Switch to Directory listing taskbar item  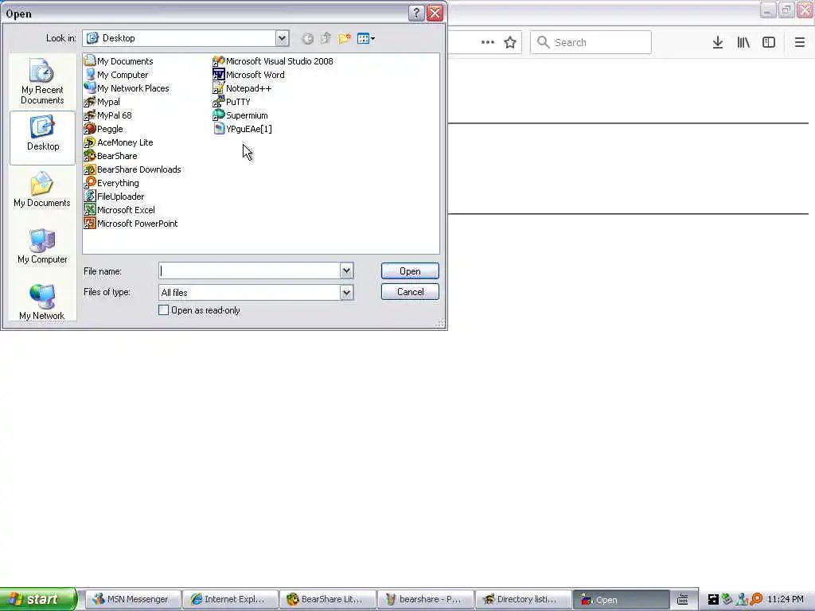tap(523, 599)
